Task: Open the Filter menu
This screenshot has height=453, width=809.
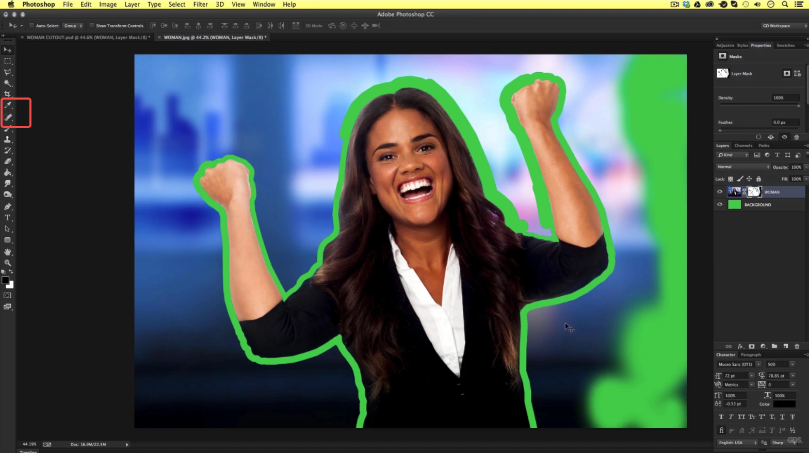Action: pos(200,4)
